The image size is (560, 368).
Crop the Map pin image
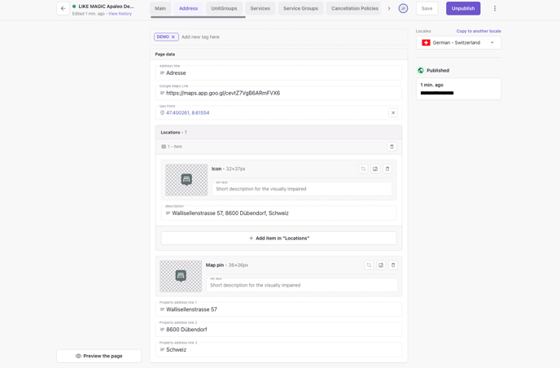click(369, 265)
